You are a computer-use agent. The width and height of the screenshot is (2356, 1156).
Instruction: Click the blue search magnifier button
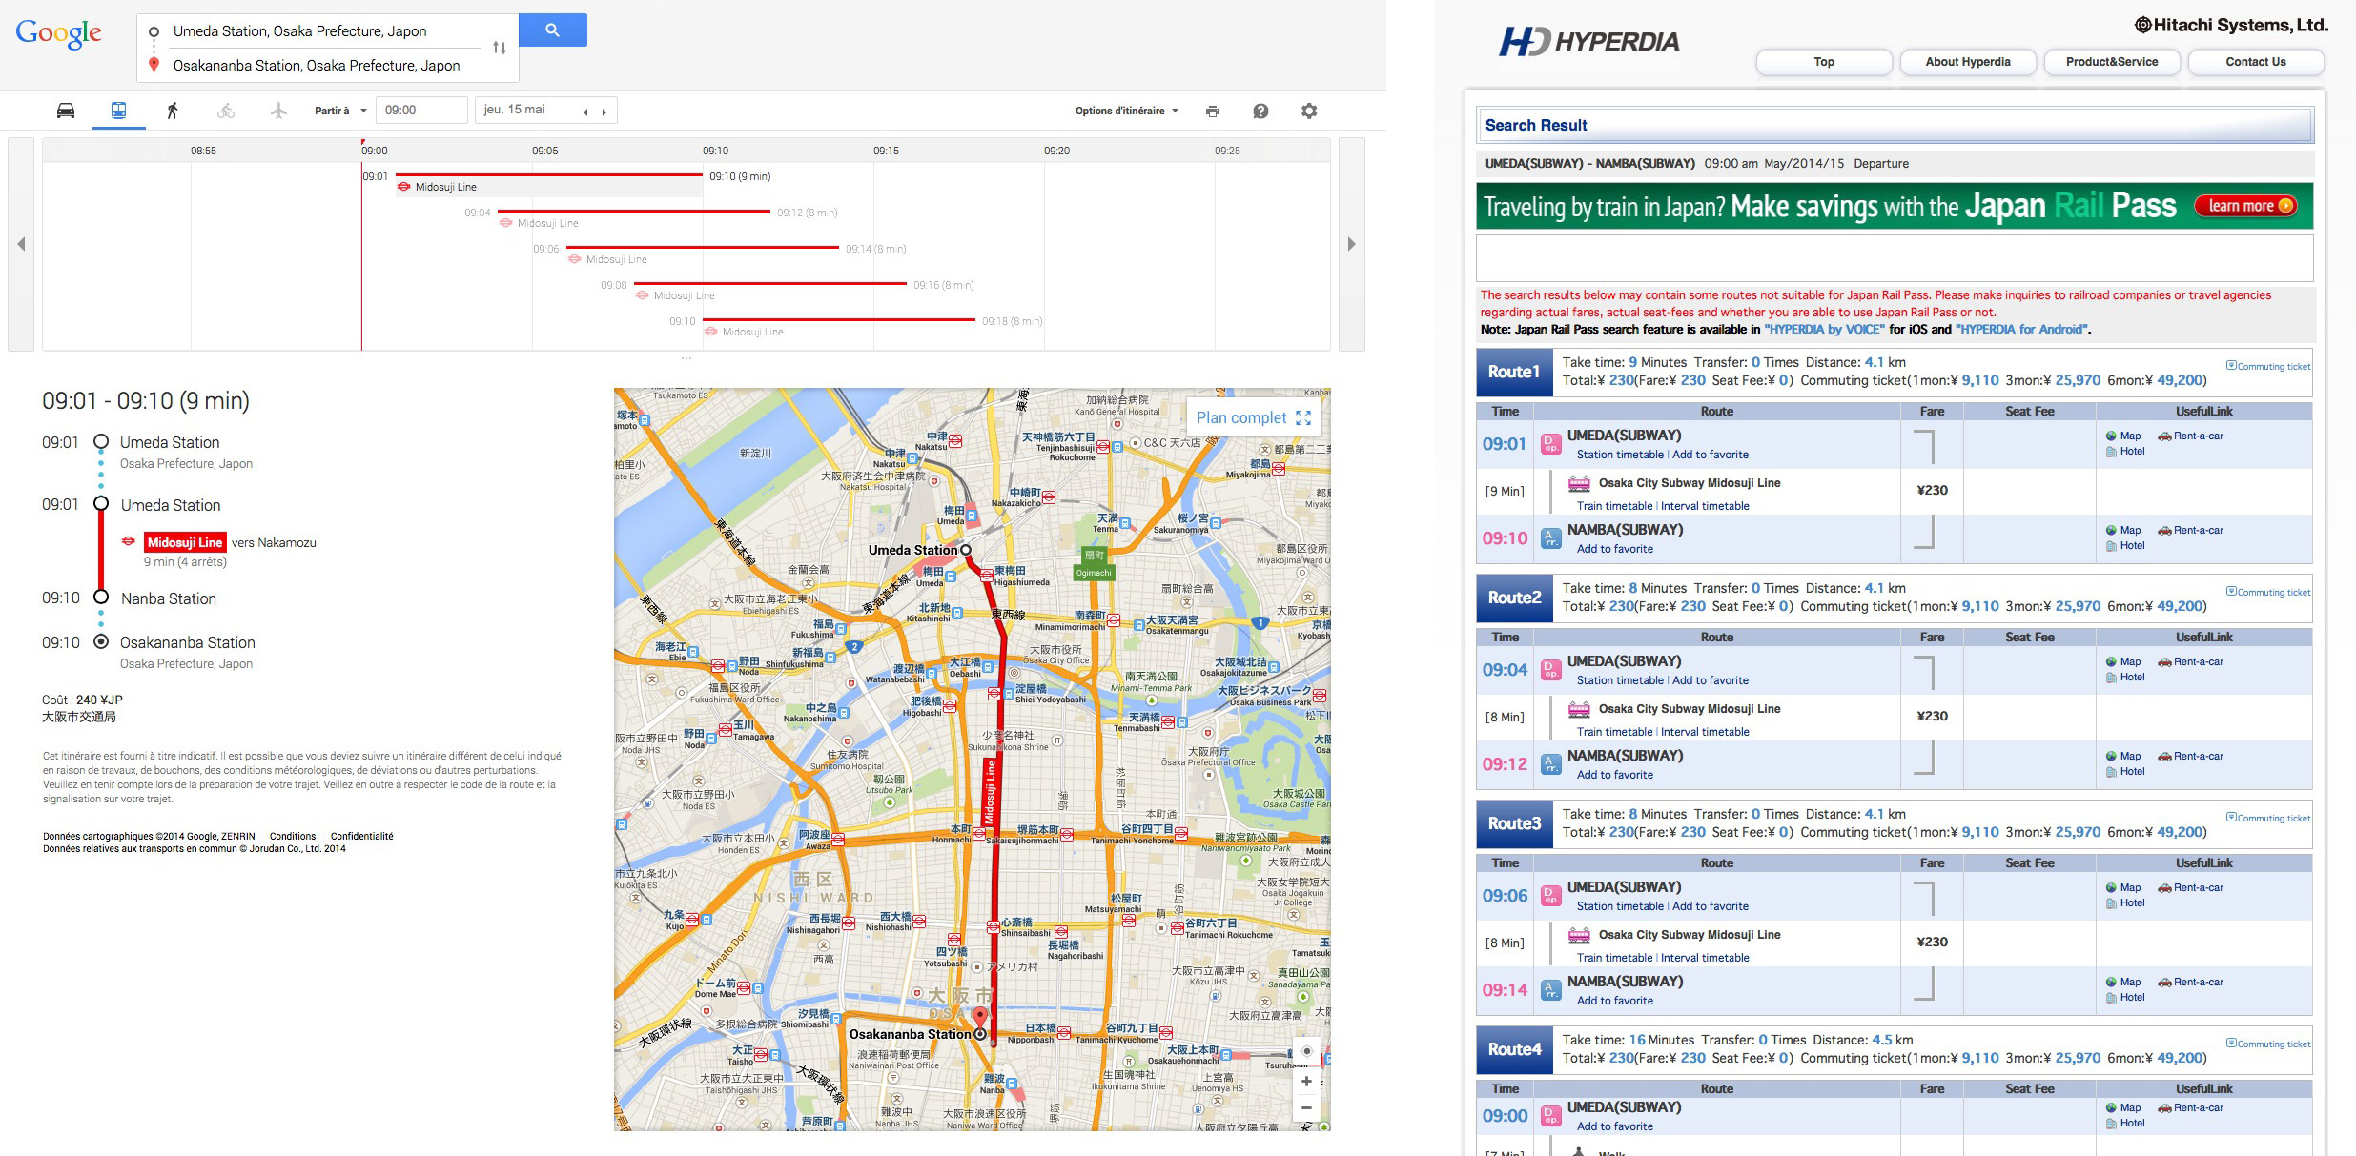tap(552, 30)
